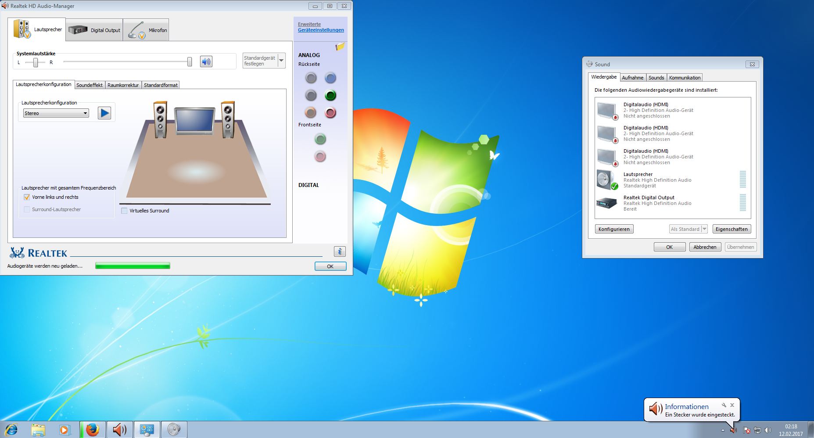The width and height of the screenshot is (814, 438).
Task: Open the Realtek information button
Action: coord(340,251)
